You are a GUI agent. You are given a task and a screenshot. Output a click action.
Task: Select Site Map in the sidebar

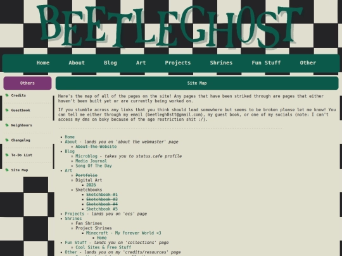click(x=20, y=170)
